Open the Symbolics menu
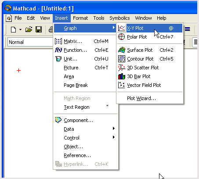 coord(119,18)
